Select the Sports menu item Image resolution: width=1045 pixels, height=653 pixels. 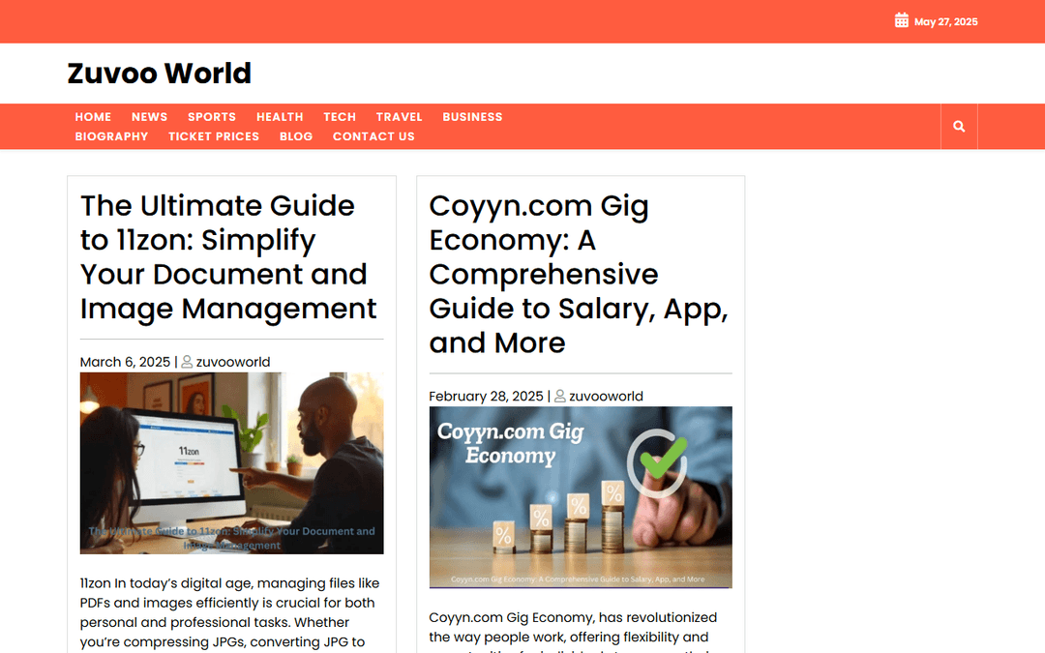pos(212,117)
